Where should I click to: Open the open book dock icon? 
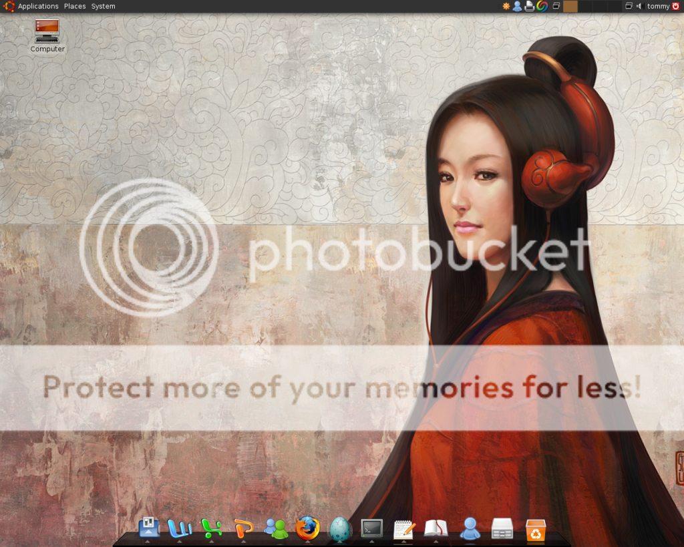436,528
